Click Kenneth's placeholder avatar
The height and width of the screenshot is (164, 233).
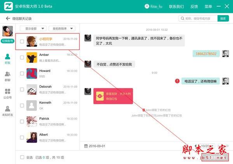click(32, 106)
